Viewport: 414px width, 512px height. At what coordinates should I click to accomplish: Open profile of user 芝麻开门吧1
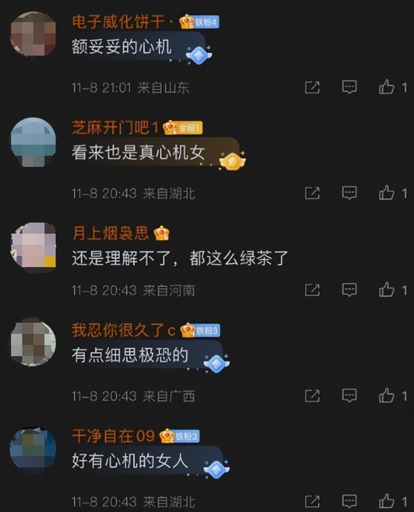(115, 127)
